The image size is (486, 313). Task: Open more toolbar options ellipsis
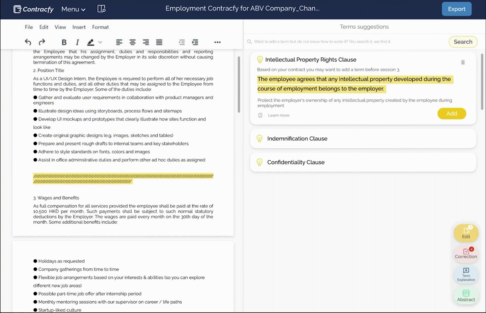[x=217, y=42]
